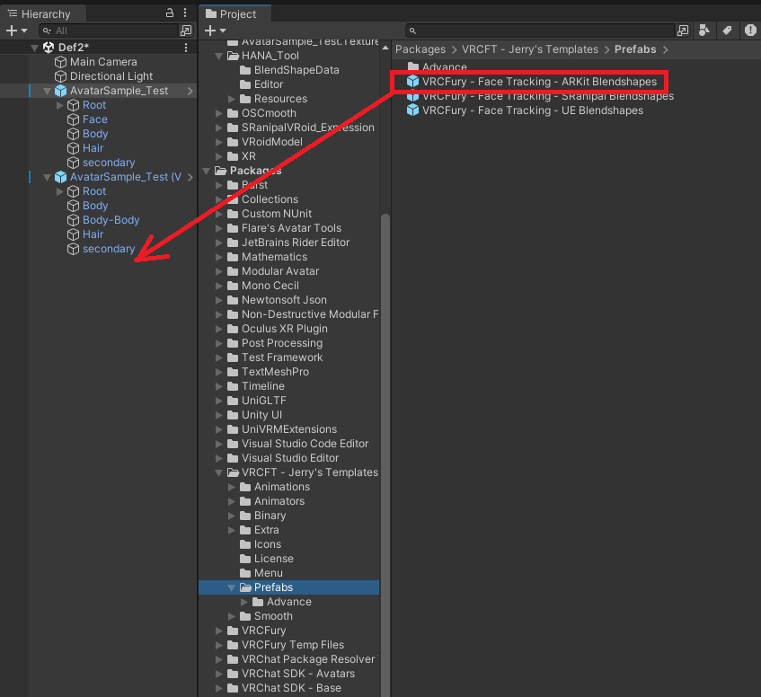Open Hierarchy search in new window icon

[x=185, y=30]
